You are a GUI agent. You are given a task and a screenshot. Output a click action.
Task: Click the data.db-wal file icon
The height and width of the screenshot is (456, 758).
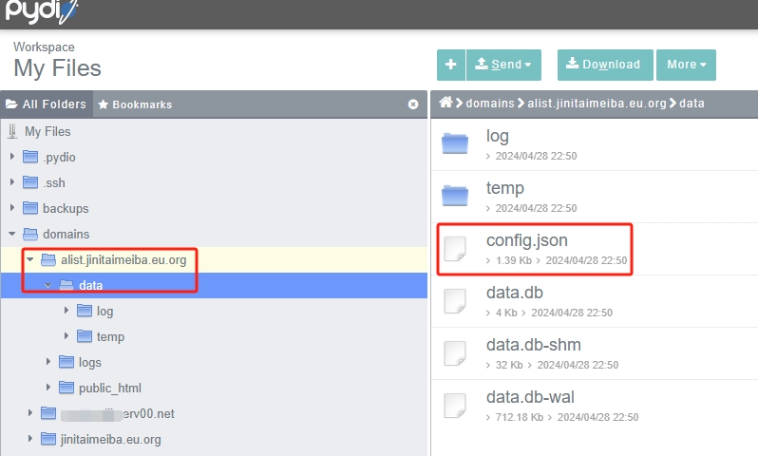click(x=455, y=405)
